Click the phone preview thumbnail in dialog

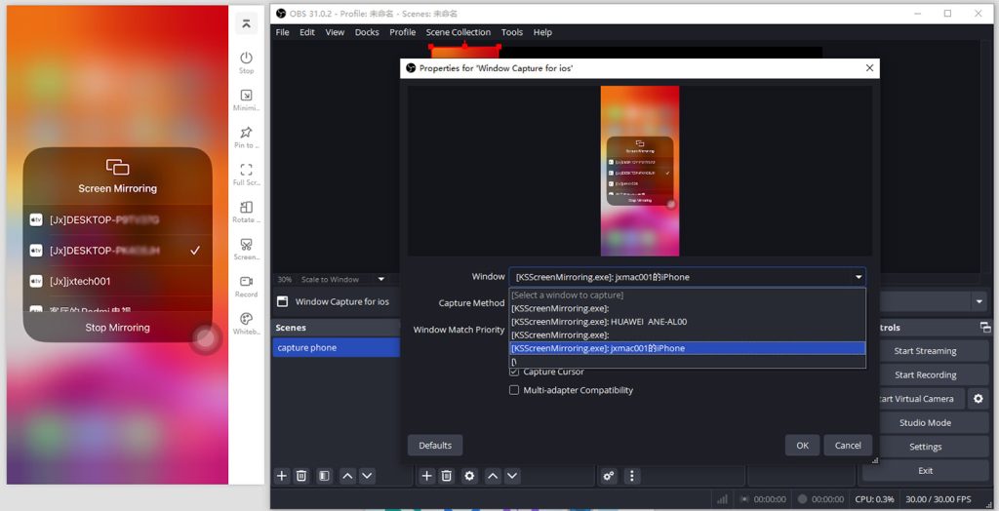[640, 171]
